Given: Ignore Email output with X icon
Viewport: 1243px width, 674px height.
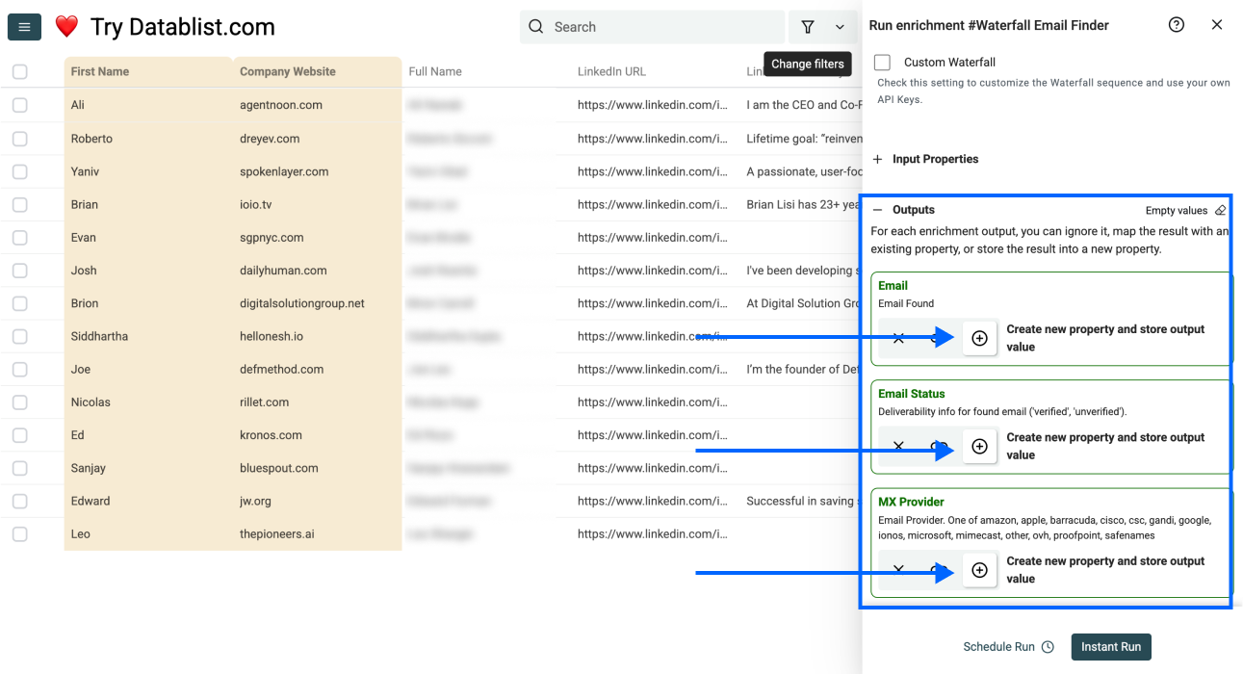Looking at the screenshot, I should click(x=898, y=338).
